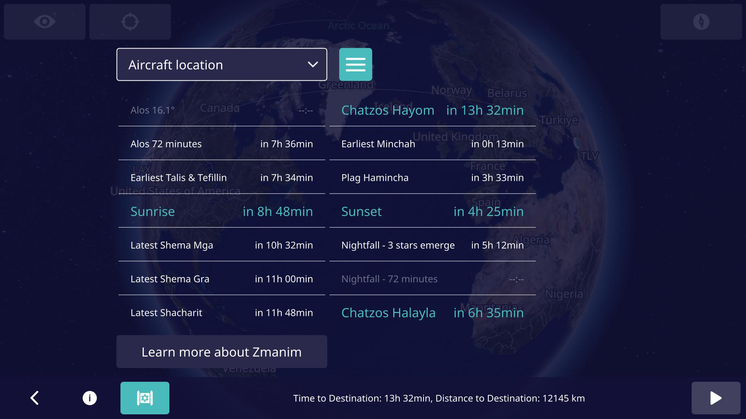Screen dimensions: 746x419
Task: Click the Time to Destination status text
Action: coord(439,398)
